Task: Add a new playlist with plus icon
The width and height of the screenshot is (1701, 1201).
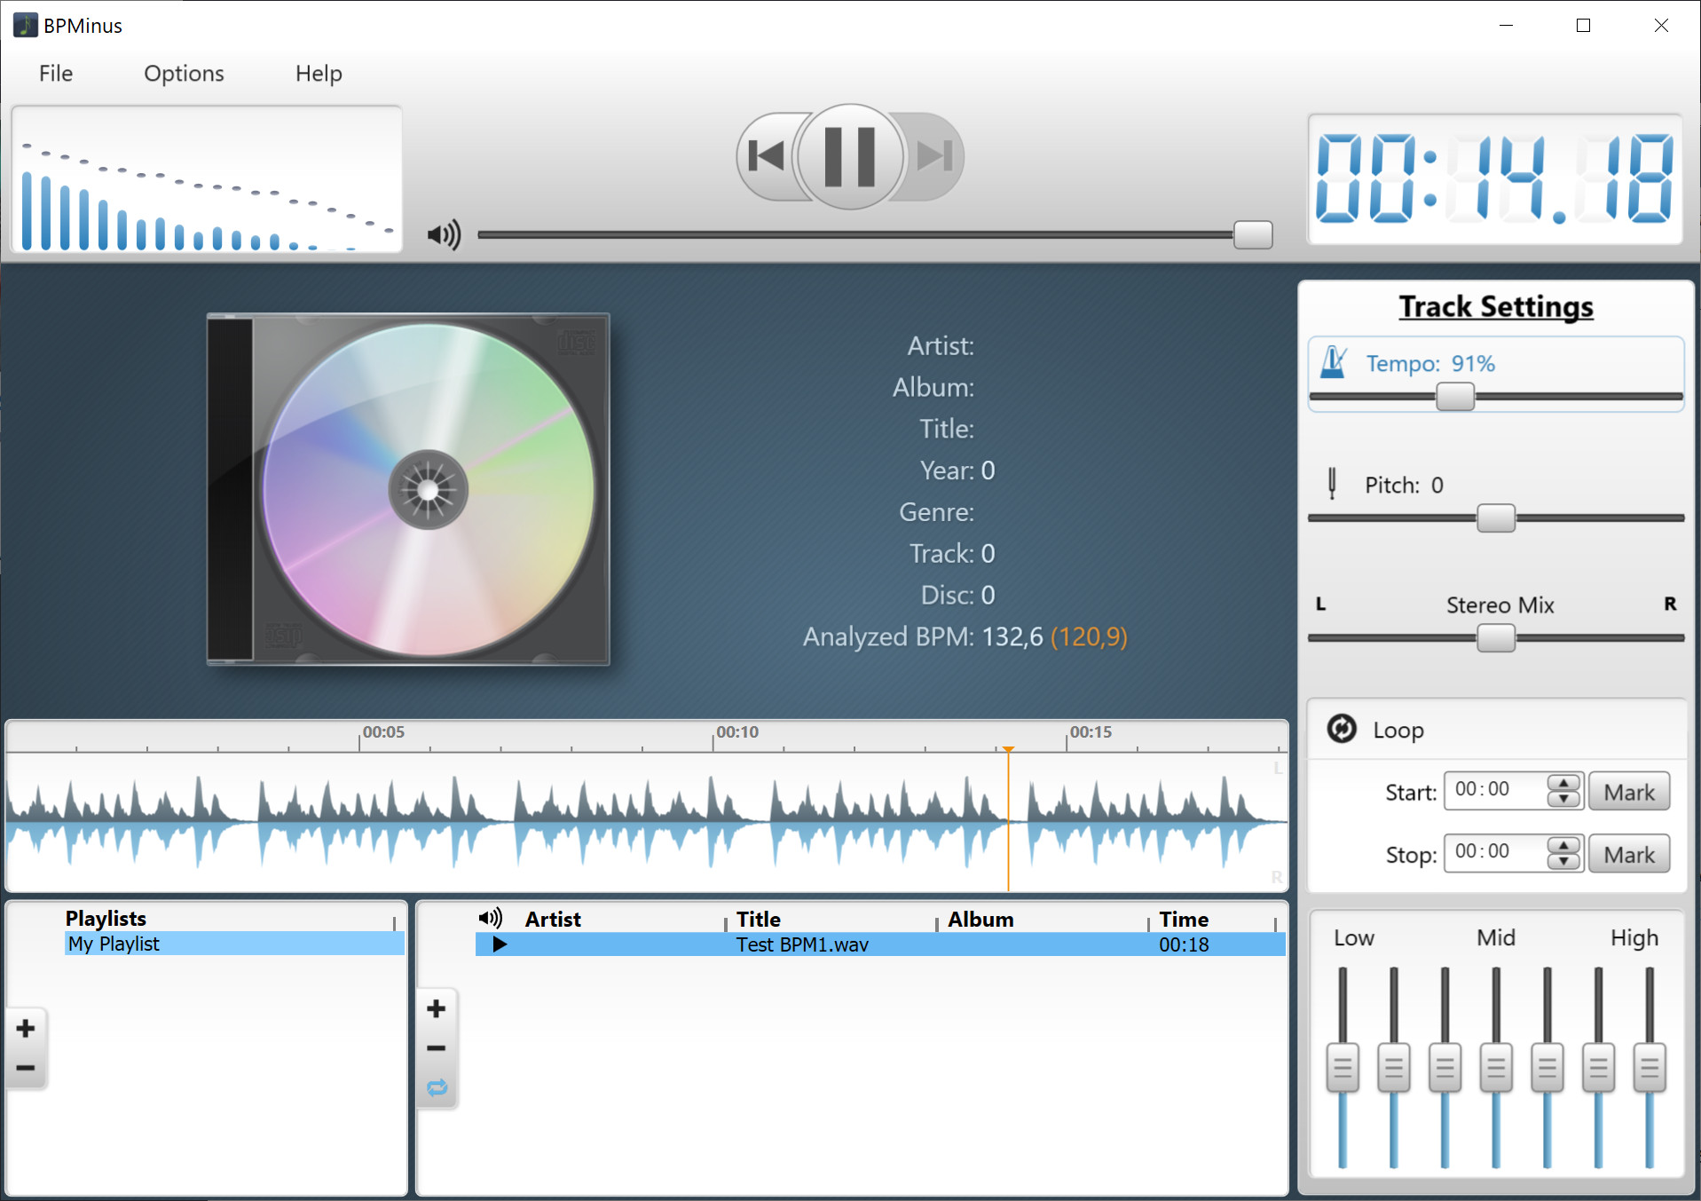Action: click(26, 1028)
